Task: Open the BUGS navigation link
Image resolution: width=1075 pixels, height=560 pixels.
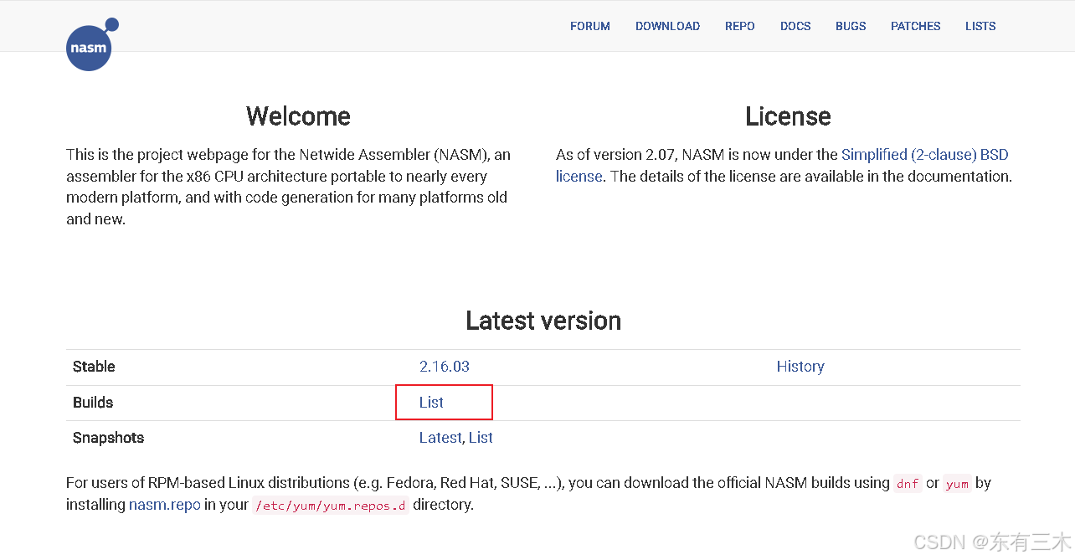Action: click(851, 26)
